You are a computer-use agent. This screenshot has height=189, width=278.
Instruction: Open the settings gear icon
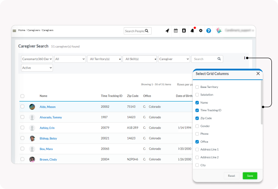[201, 31]
